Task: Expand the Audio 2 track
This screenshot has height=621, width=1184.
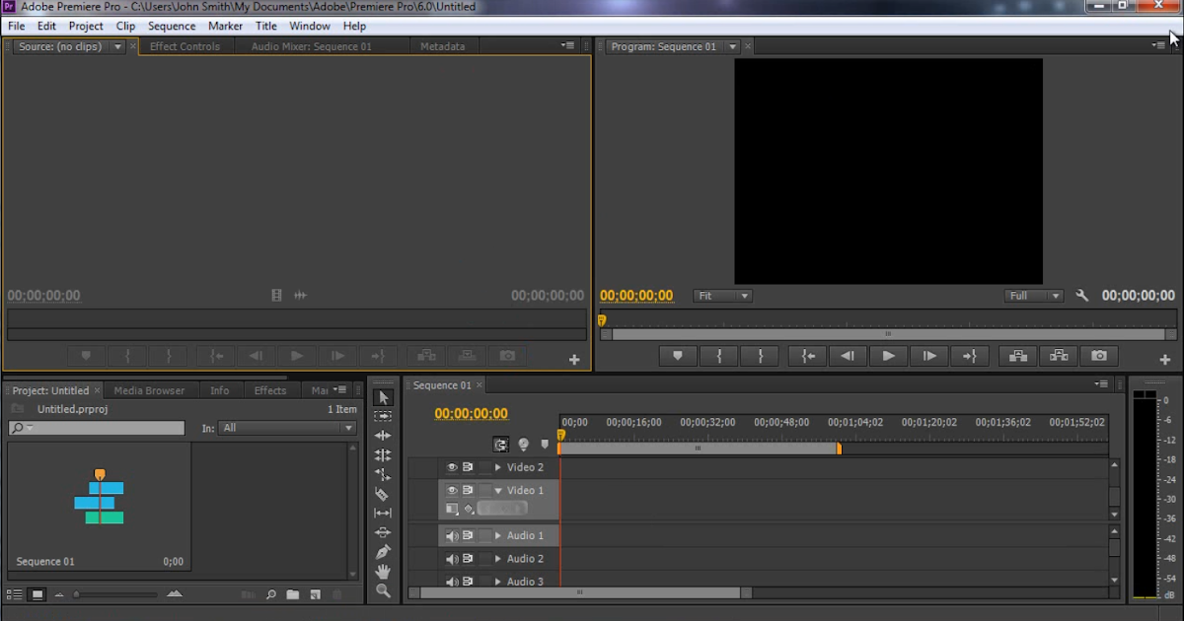Action: (x=498, y=559)
